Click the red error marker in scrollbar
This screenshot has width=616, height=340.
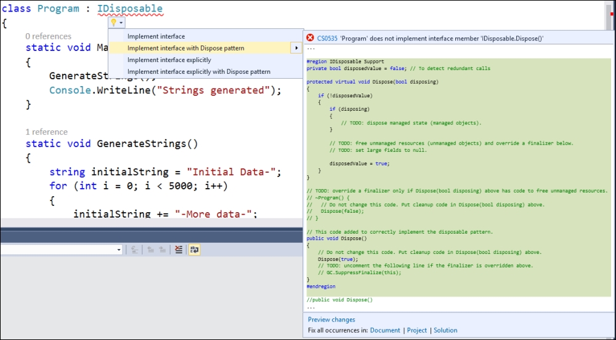click(x=612, y=14)
